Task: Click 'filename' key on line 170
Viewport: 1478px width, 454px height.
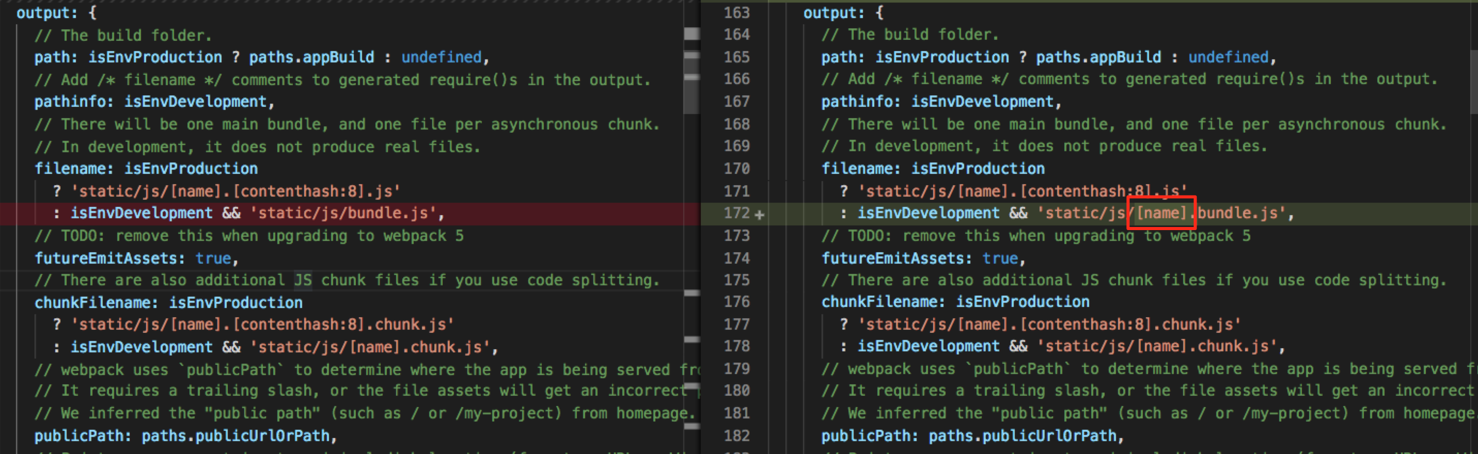Action: point(857,169)
